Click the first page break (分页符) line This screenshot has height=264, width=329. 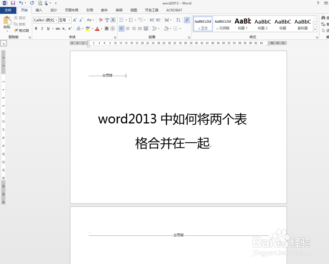(x=108, y=76)
